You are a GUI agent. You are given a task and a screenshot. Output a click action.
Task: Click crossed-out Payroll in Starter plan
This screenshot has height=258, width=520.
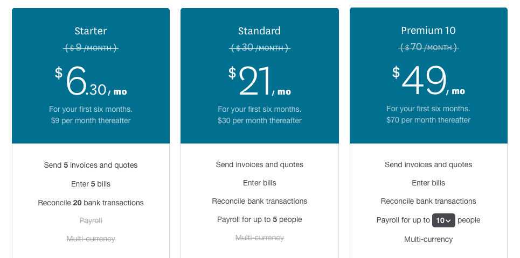(91, 220)
